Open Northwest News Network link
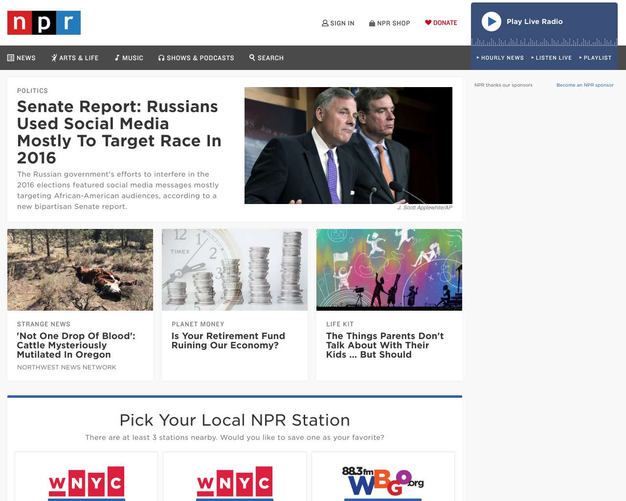 [67, 367]
